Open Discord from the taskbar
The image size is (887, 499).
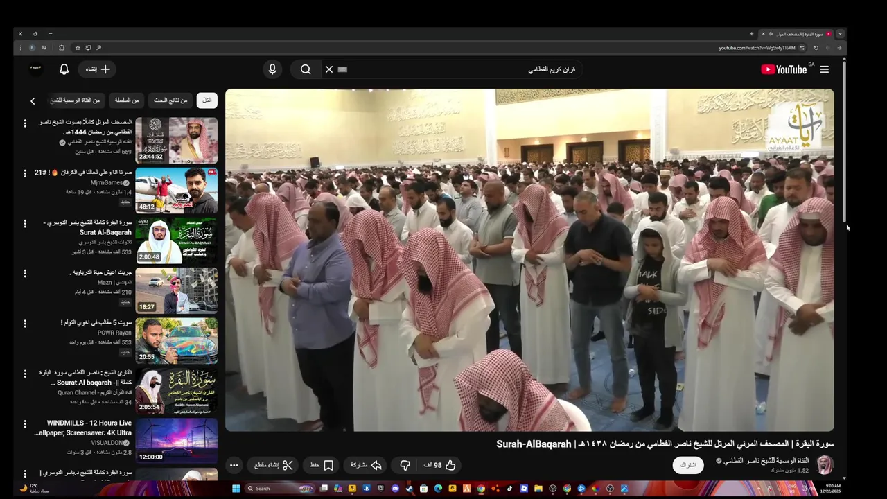[395, 489]
